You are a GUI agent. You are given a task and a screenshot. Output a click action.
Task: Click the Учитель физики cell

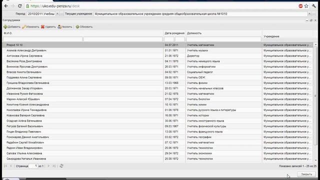click(x=224, y=83)
